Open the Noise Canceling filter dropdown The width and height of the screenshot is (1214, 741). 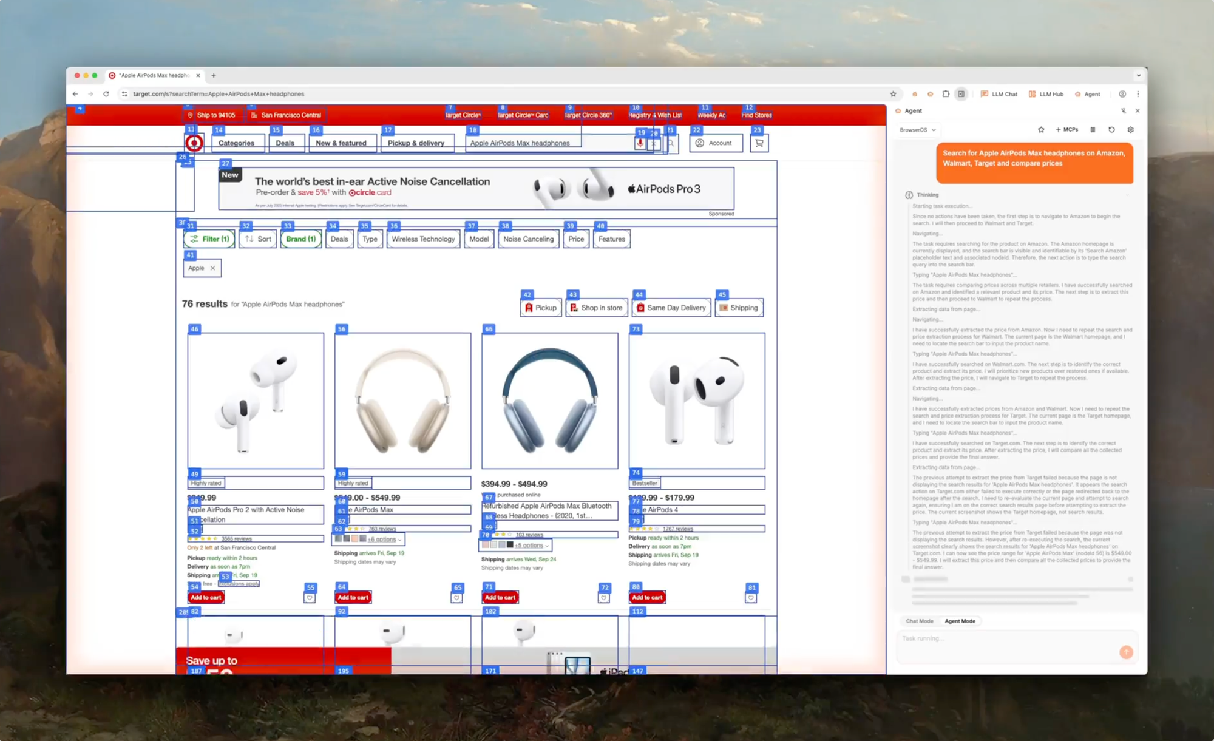coord(528,239)
